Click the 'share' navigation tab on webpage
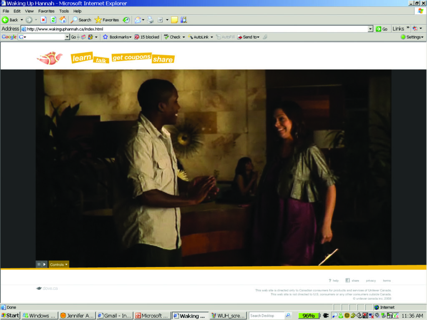The width and height of the screenshot is (427, 320). [163, 59]
